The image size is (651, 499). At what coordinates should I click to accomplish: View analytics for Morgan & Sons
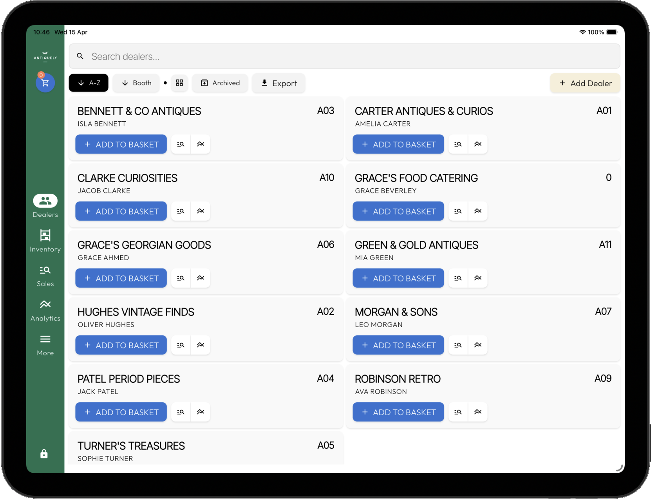478,345
